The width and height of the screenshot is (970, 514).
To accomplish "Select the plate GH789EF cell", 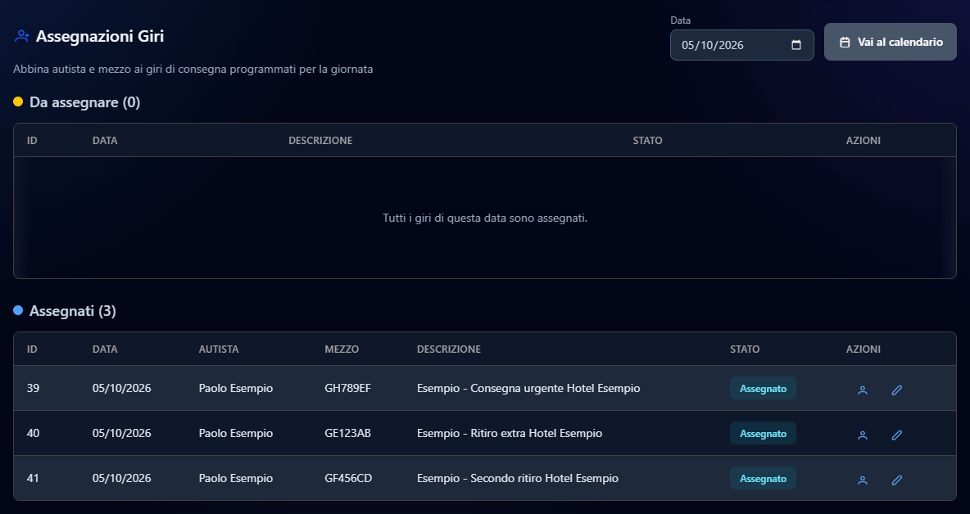I will pyautogui.click(x=347, y=388).
